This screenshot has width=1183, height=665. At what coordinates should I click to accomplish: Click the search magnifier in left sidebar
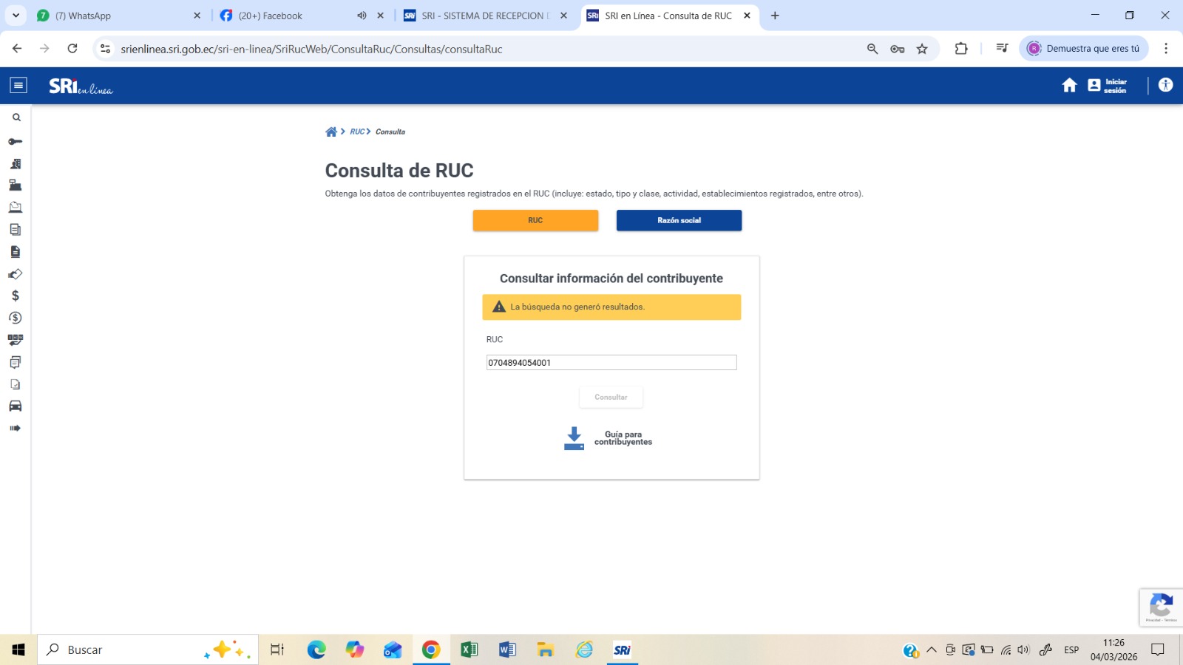[x=16, y=117]
